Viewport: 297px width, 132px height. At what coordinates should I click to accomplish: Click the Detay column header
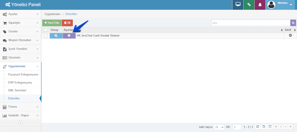click(55, 30)
